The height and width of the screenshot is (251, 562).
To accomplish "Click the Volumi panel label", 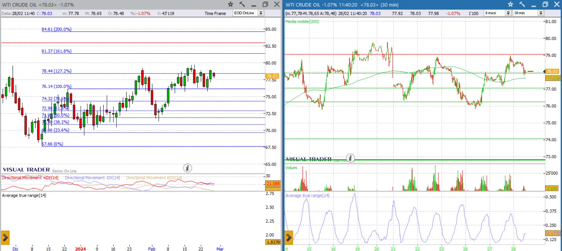I will point(291,168).
